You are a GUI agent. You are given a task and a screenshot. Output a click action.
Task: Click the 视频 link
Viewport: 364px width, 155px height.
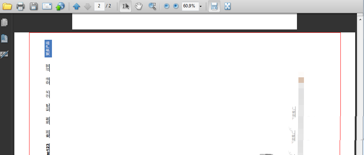[48, 121]
